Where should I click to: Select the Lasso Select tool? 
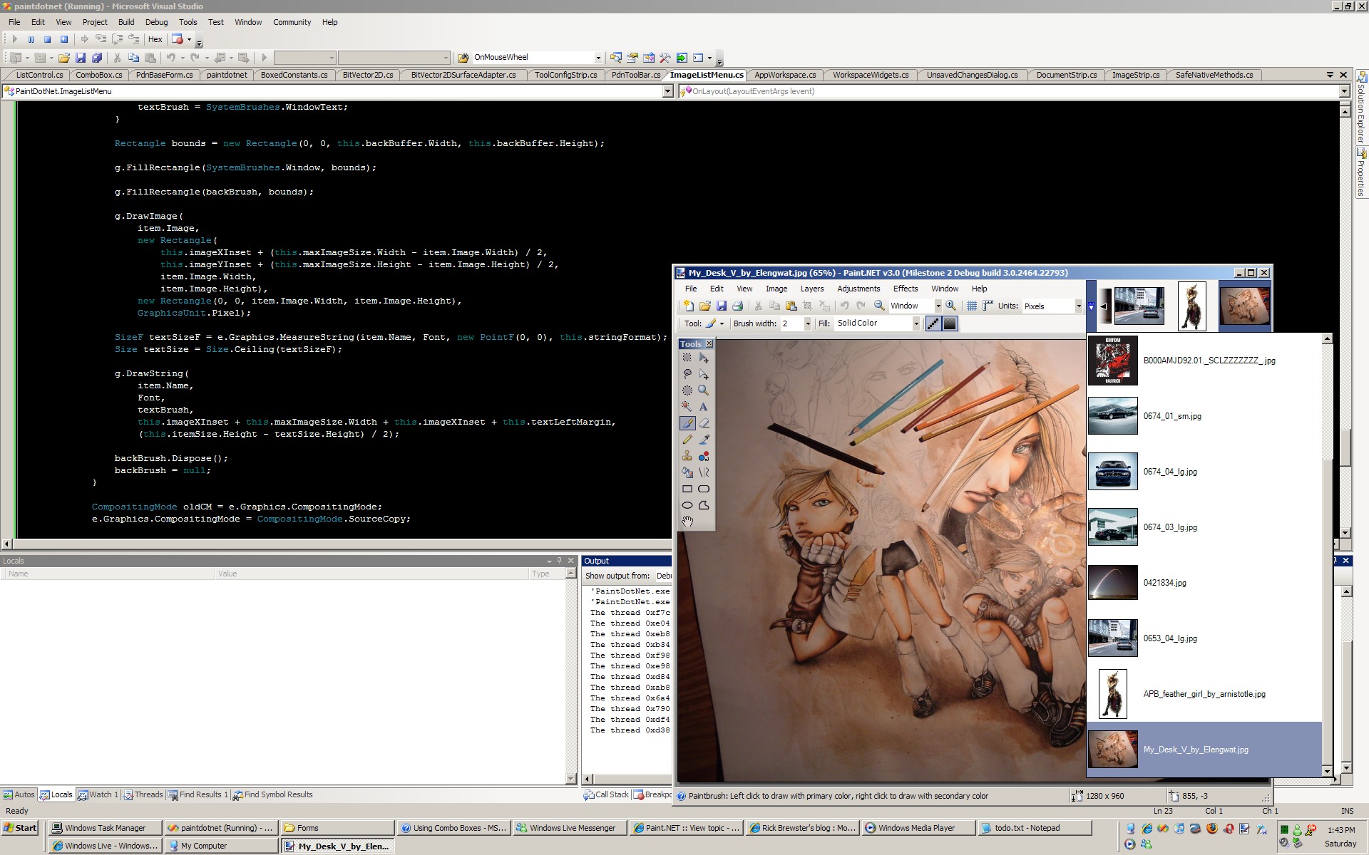[687, 374]
